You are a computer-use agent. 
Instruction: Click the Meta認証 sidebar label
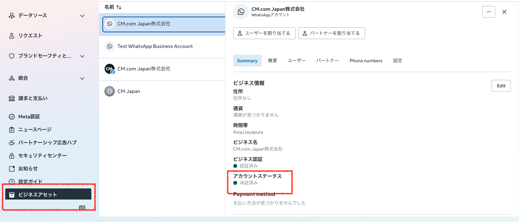[29, 117]
